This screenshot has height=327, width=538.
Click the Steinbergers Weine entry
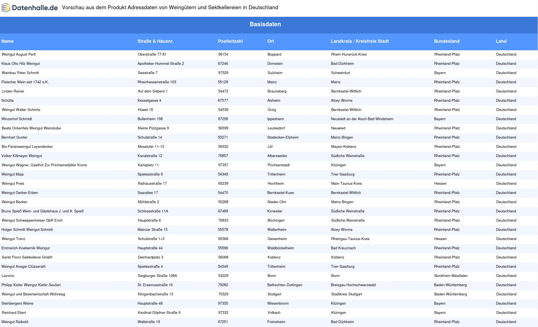[x=17, y=304]
